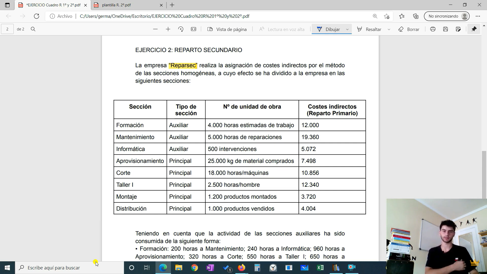487x274 pixels.
Task: Add this page to favorites
Action: pyautogui.click(x=387, y=16)
